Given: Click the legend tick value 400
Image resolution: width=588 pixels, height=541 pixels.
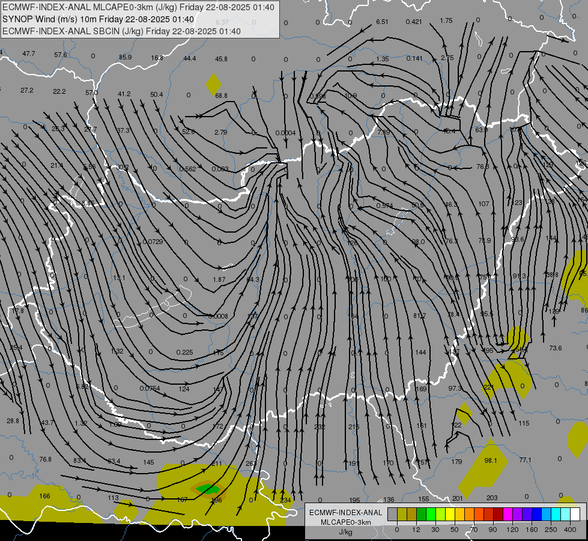Looking at the screenshot, I should [x=570, y=530].
